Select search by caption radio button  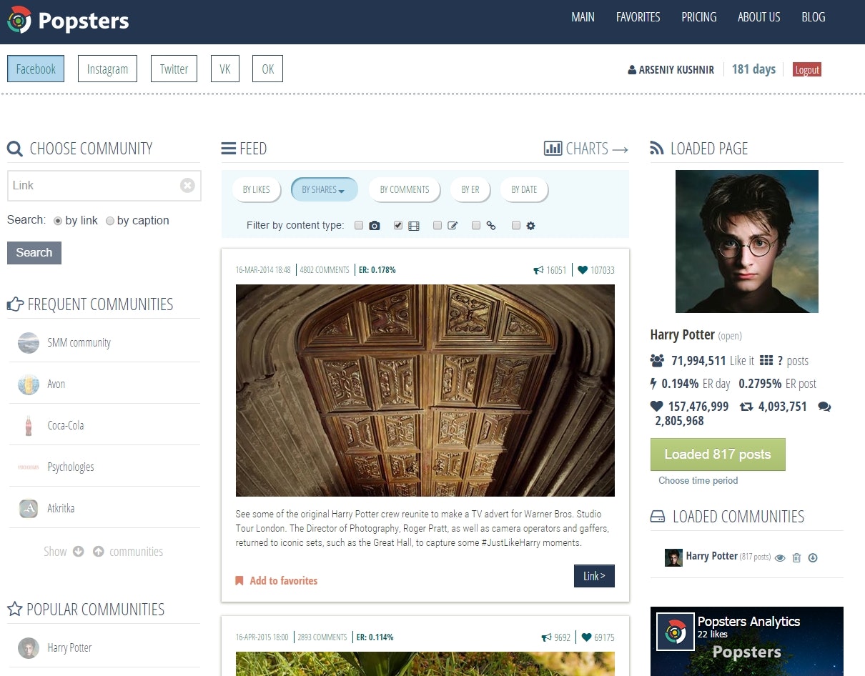[x=110, y=221]
